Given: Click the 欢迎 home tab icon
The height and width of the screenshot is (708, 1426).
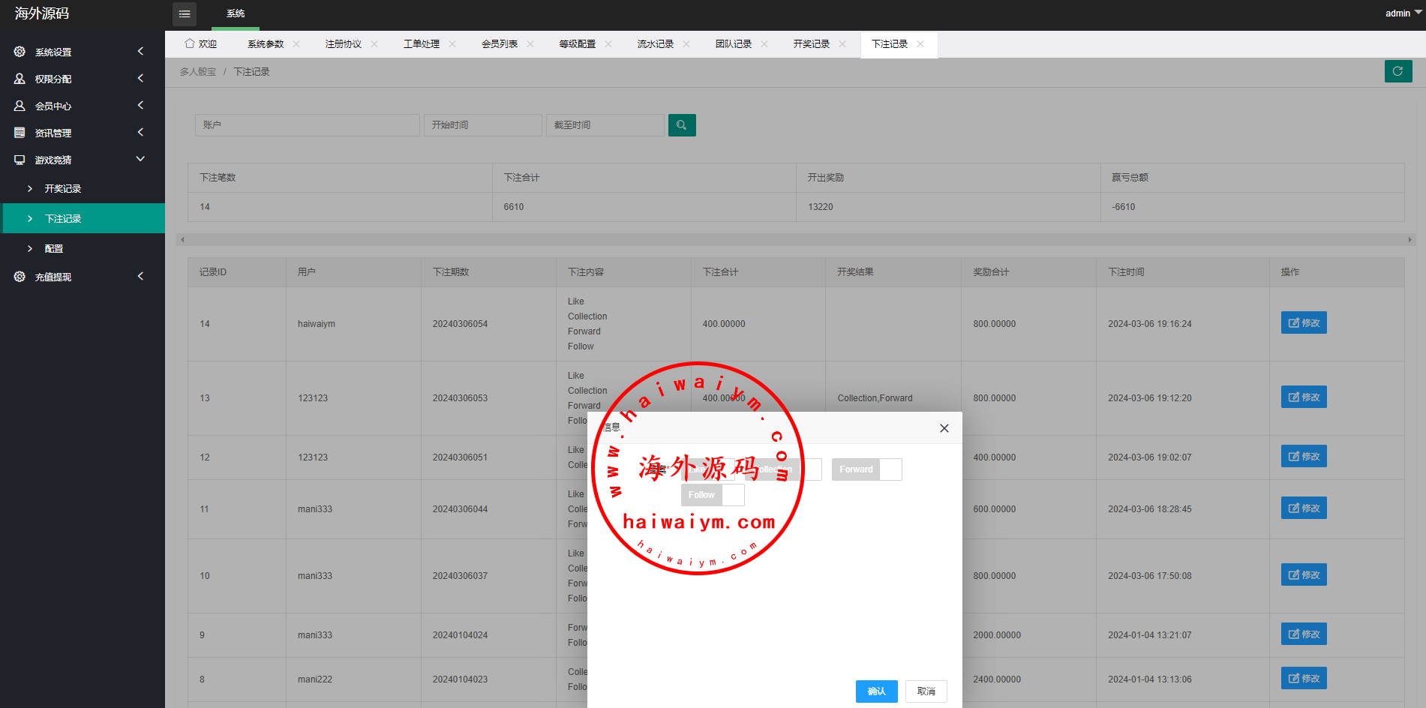Looking at the screenshot, I should tap(190, 43).
